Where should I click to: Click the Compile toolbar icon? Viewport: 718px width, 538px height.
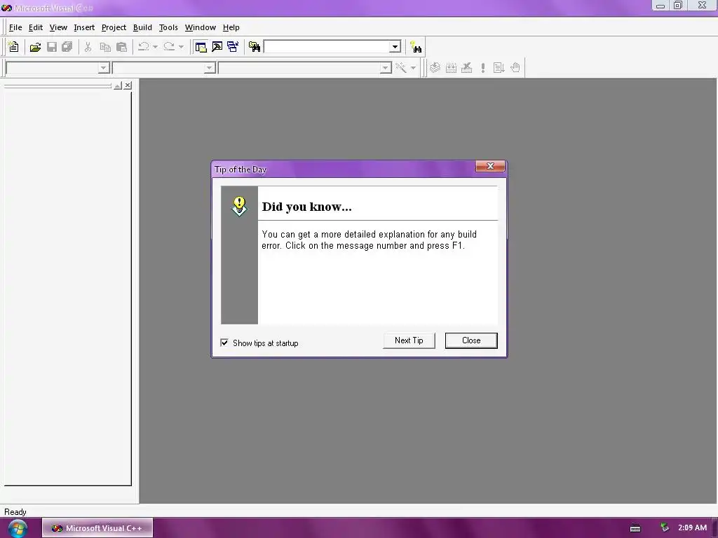pos(435,68)
